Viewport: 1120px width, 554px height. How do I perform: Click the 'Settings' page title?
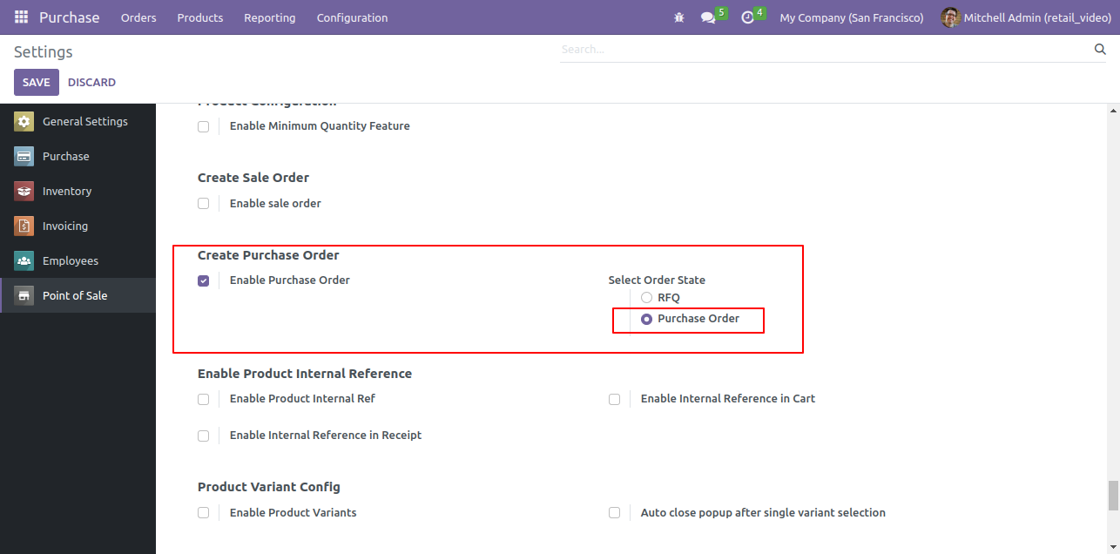click(x=44, y=52)
